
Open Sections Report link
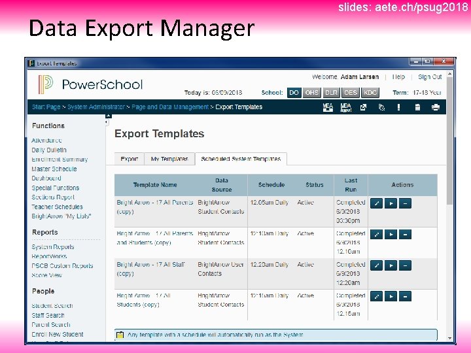pyautogui.click(x=53, y=197)
